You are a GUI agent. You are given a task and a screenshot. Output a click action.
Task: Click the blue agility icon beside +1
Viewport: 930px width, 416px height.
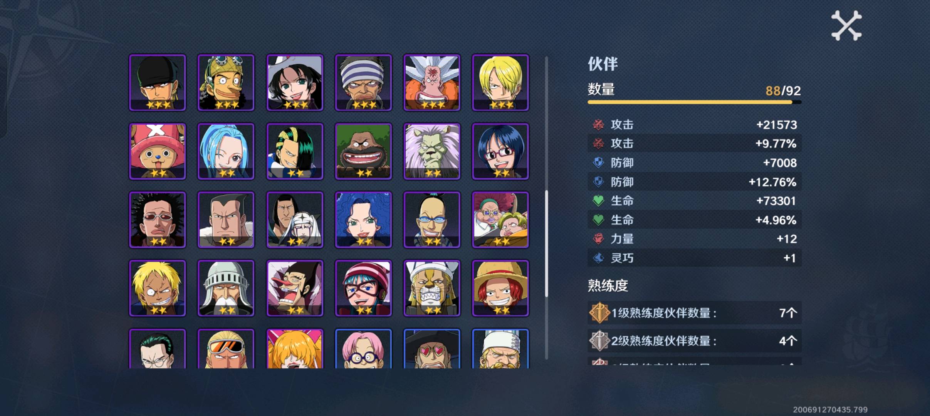pyautogui.click(x=598, y=258)
